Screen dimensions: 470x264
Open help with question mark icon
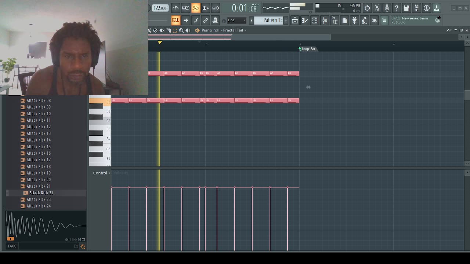point(397,8)
